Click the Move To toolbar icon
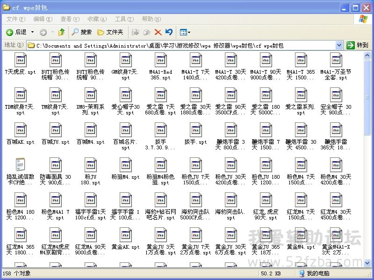Screen dimensions: 374x280 (136, 32)
